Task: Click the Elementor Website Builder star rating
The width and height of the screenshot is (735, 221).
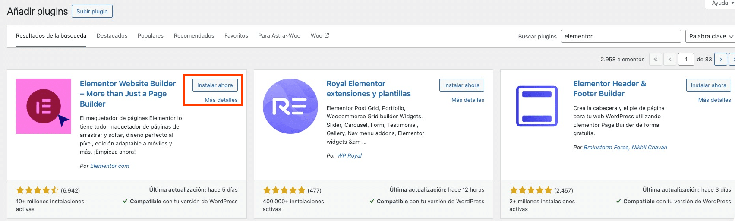Action: pyautogui.click(x=37, y=190)
